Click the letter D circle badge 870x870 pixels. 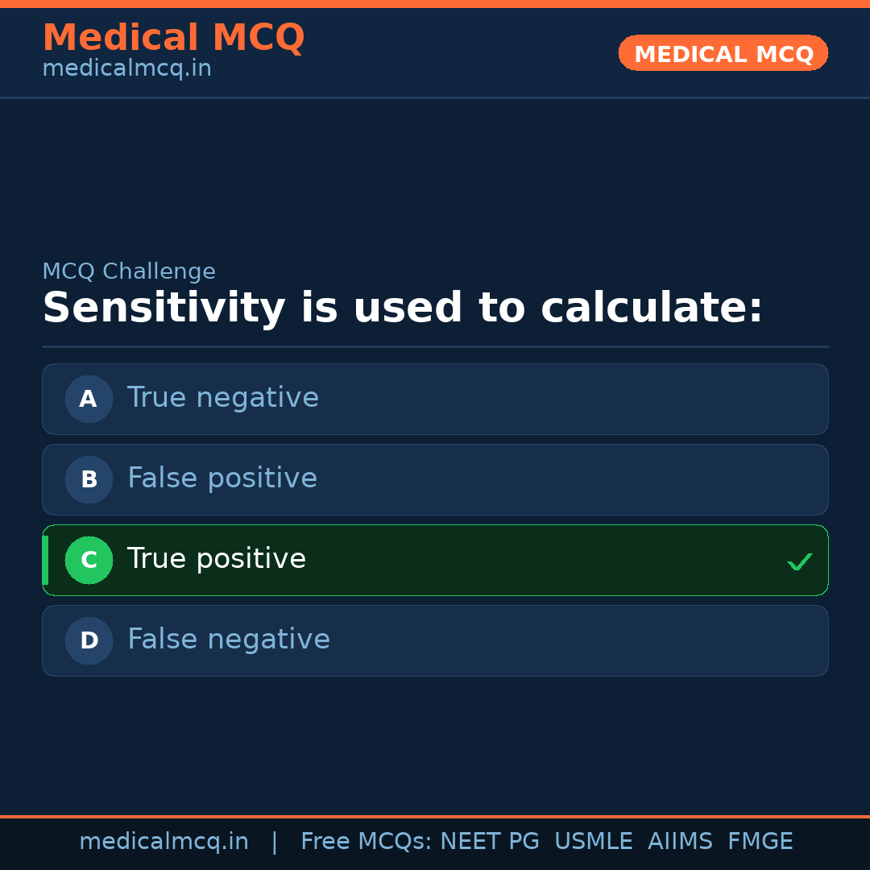point(89,640)
